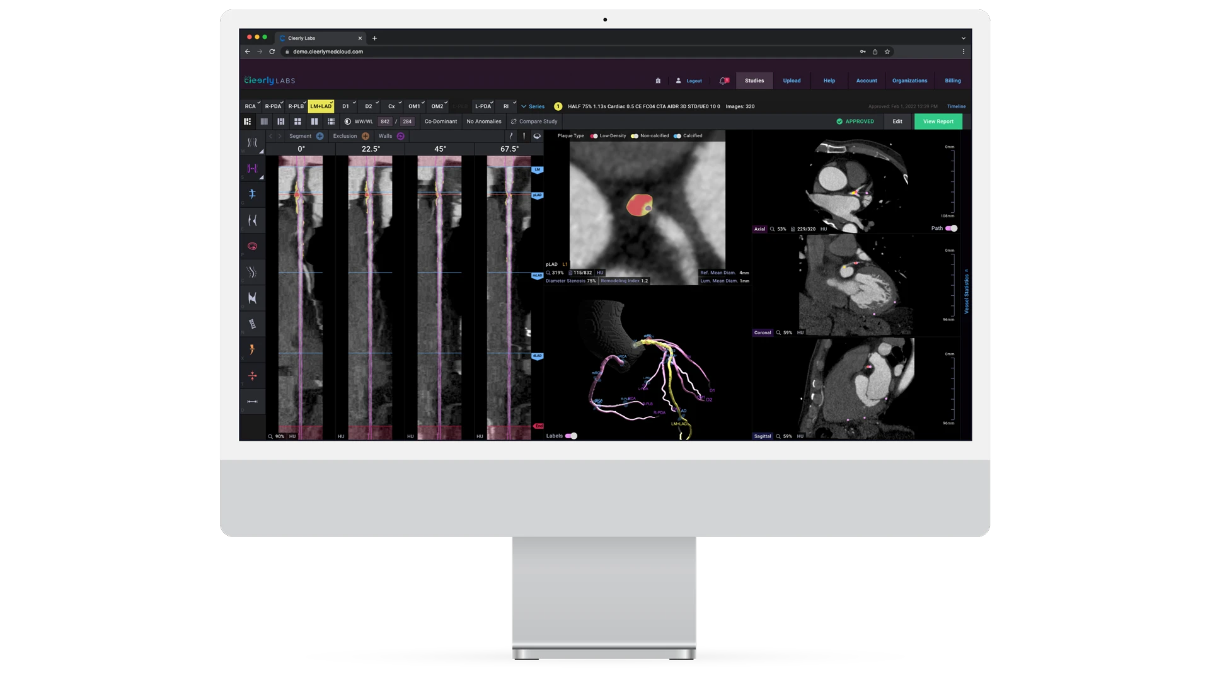Click the window level value 284
The height and width of the screenshot is (680, 1210).
[x=407, y=122]
